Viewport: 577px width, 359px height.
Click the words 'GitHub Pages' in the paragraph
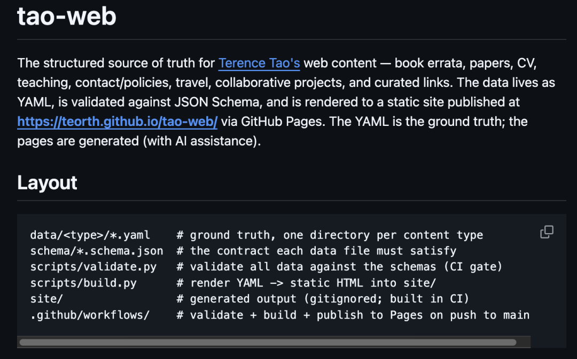point(283,121)
